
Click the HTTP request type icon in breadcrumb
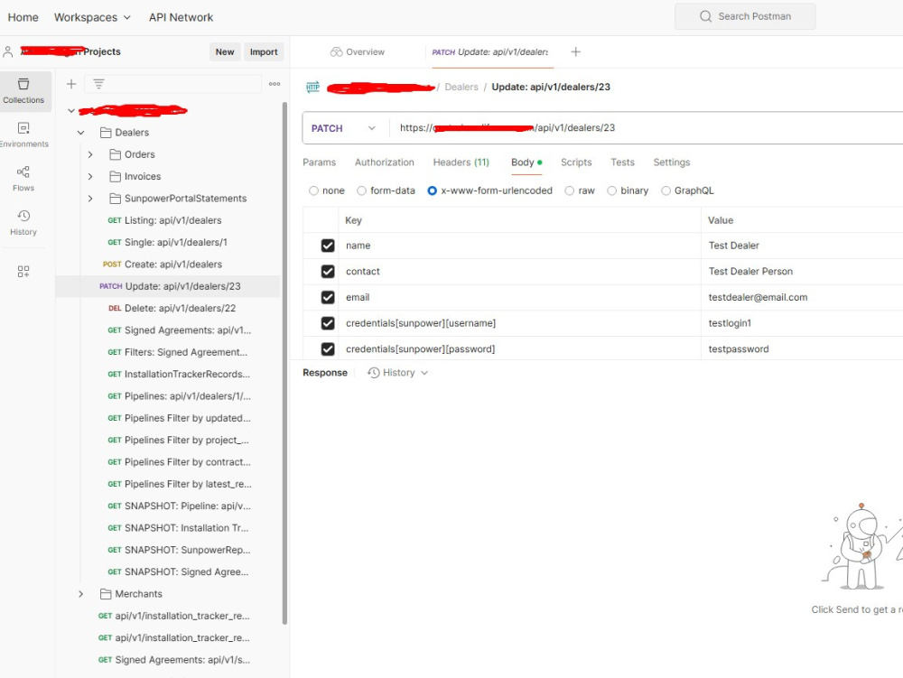(x=312, y=87)
